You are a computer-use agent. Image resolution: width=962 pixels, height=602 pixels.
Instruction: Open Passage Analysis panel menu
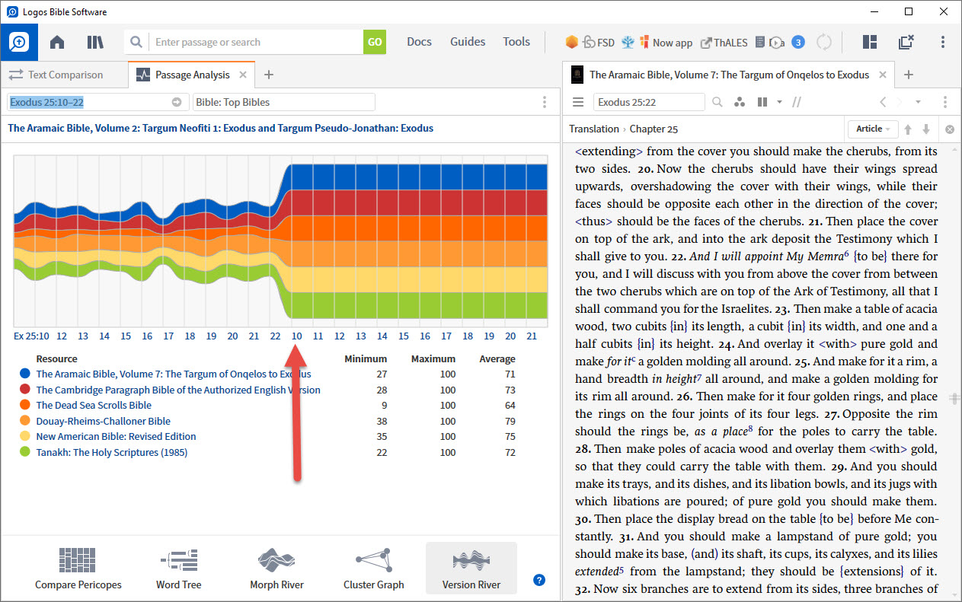coord(545,102)
